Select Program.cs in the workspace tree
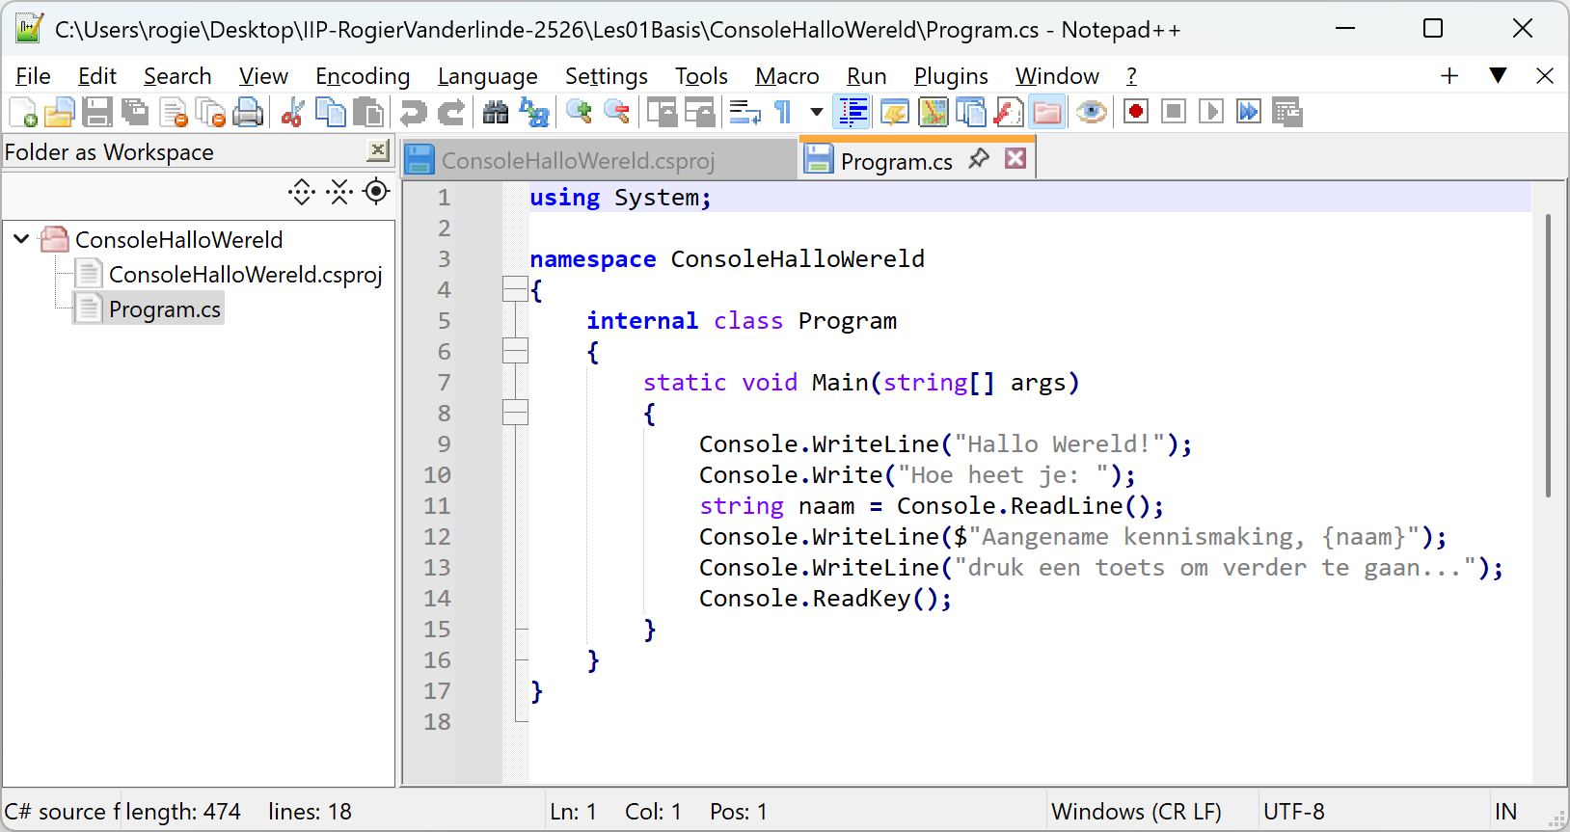1570x832 pixels. click(x=165, y=309)
